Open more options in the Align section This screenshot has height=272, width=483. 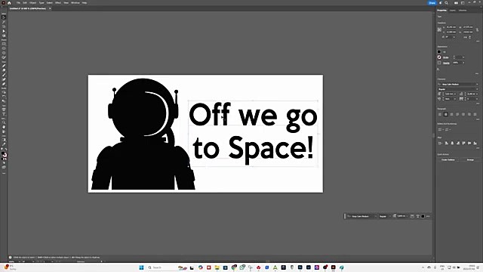pyautogui.click(x=478, y=148)
